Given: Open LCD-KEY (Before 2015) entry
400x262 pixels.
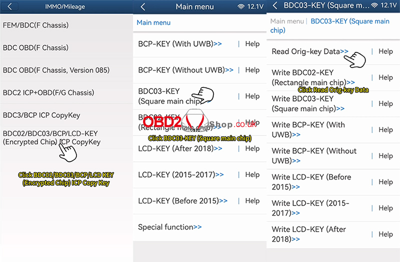Looking at the screenshot, I should 182,201.
